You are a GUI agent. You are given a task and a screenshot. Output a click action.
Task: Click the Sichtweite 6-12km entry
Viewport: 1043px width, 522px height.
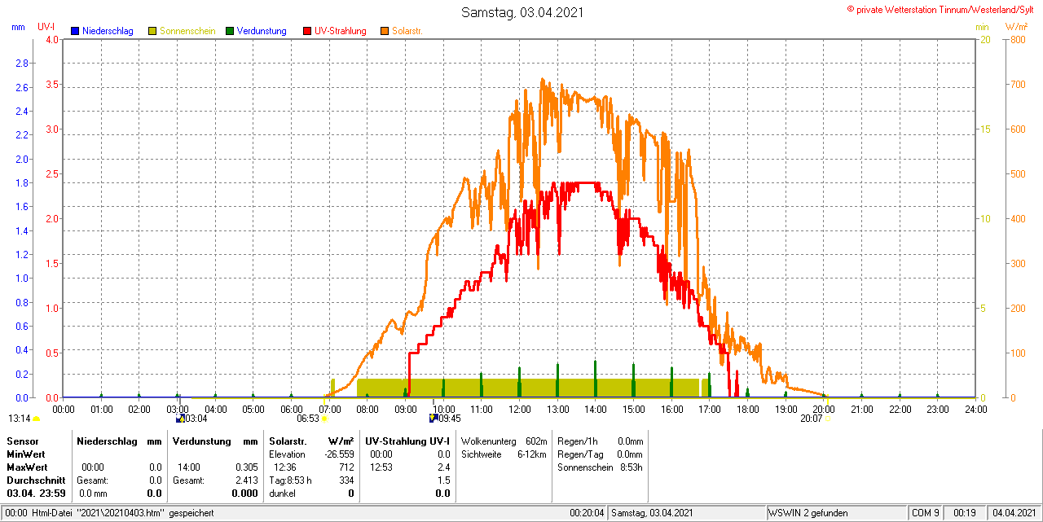(x=504, y=454)
